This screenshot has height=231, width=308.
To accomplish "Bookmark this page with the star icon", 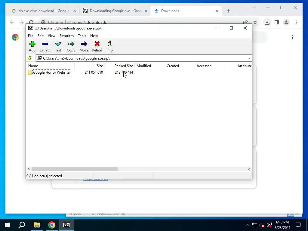I will [x=255, y=22].
